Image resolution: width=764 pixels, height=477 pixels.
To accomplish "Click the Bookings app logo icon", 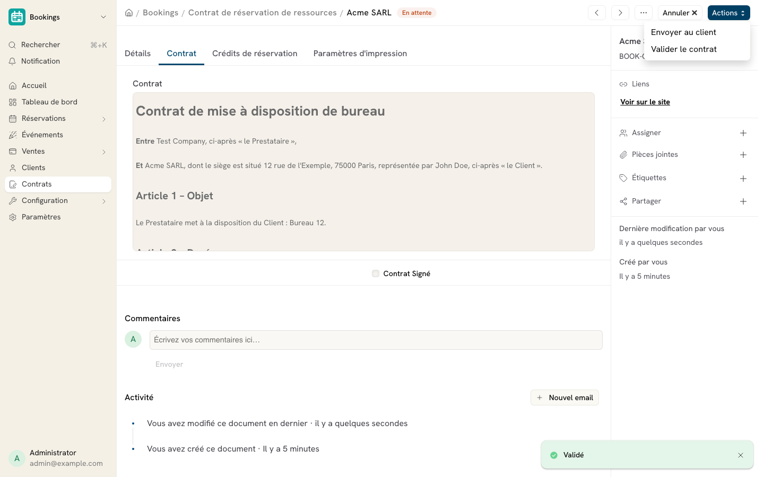I will pyautogui.click(x=17, y=17).
